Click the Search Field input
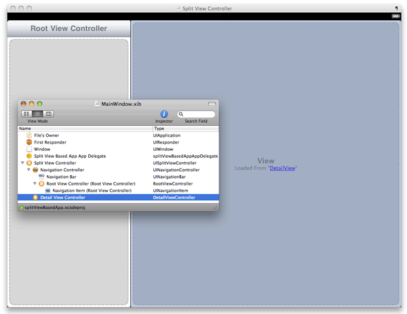Screen dimensions: 407x314 pos(196,114)
